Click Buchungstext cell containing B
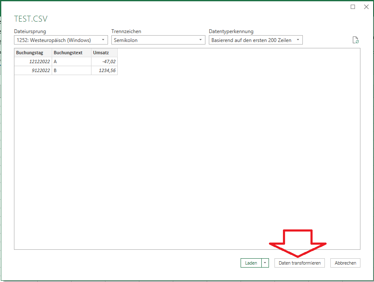 click(x=72, y=70)
